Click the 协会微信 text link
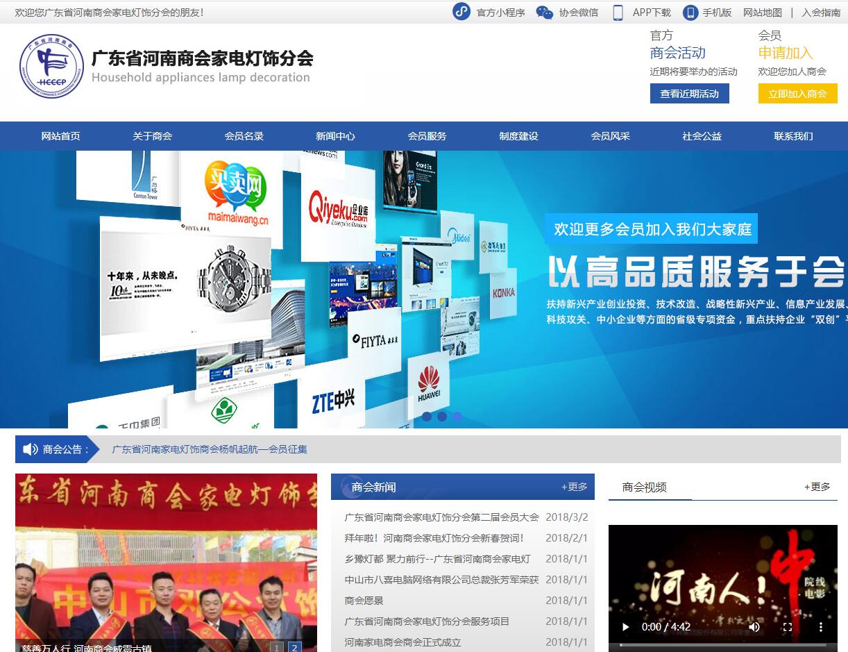This screenshot has height=652, width=848. click(x=579, y=12)
